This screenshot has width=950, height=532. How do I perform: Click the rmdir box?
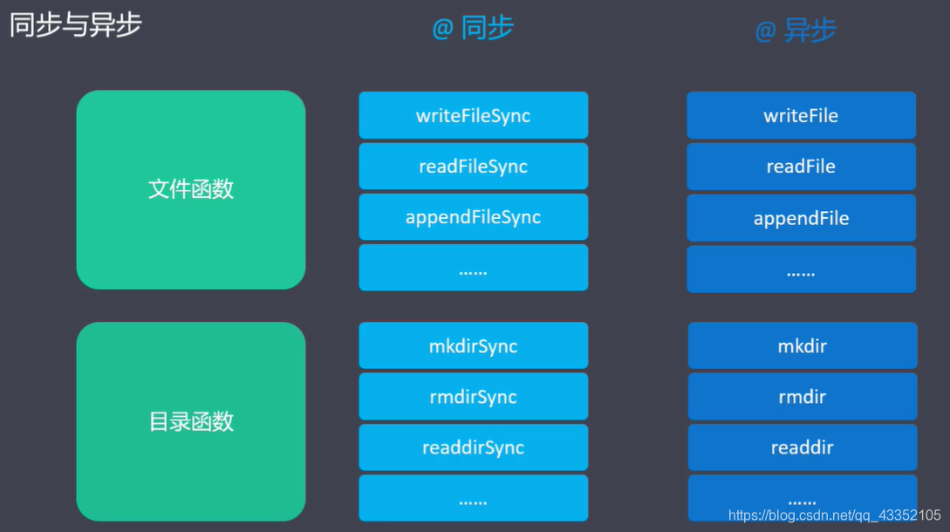(x=801, y=397)
